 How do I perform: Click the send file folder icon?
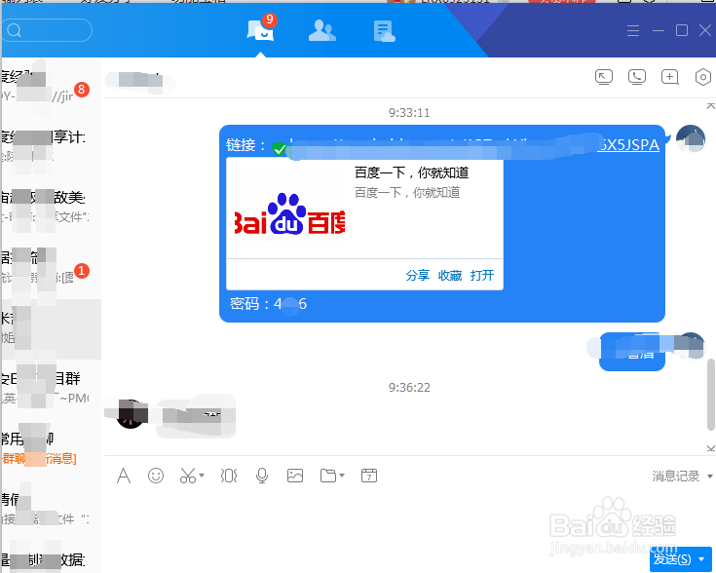tap(328, 476)
